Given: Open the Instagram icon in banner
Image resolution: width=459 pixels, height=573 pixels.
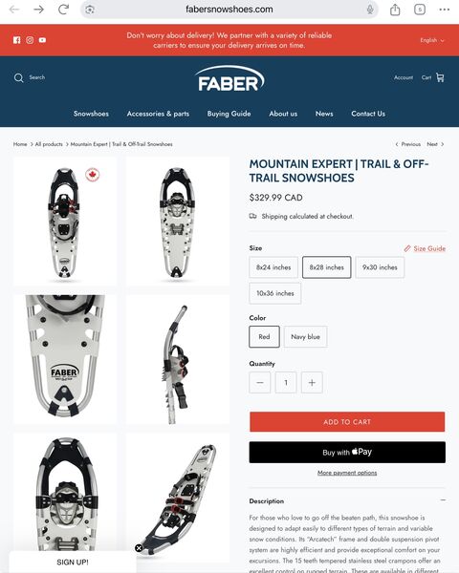Looking at the screenshot, I should coord(30,40).
